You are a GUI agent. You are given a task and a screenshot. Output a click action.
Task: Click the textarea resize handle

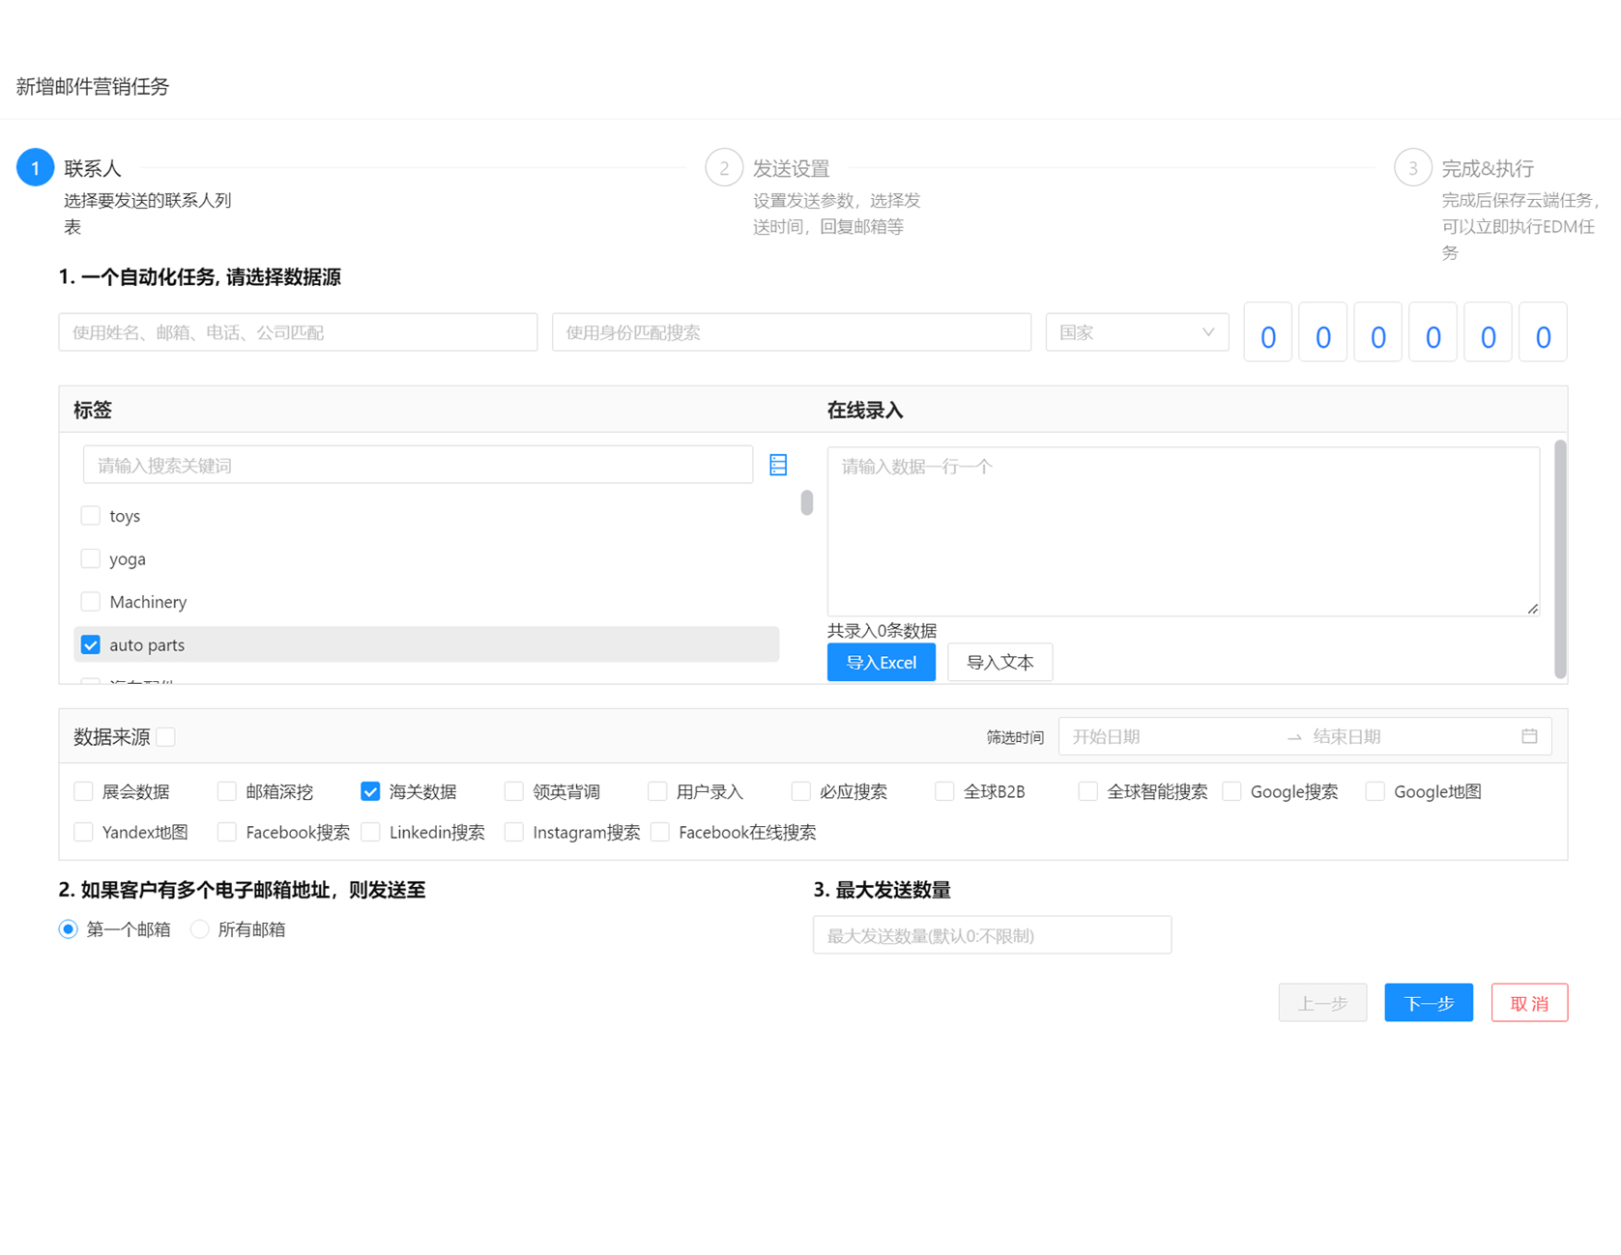[x=1533, y=609]
